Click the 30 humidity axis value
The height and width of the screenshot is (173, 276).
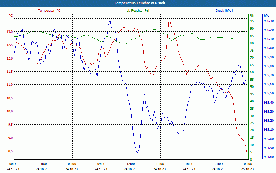(x=252, y=116)
